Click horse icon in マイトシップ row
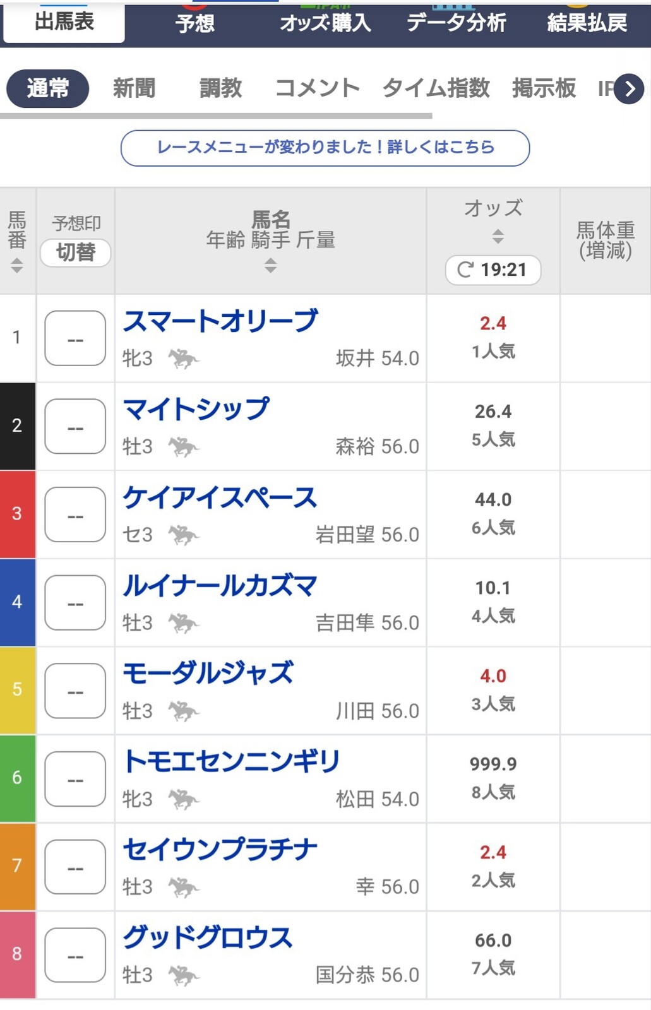This screenshot has width=651, height=1010. (x=183, y=447)
